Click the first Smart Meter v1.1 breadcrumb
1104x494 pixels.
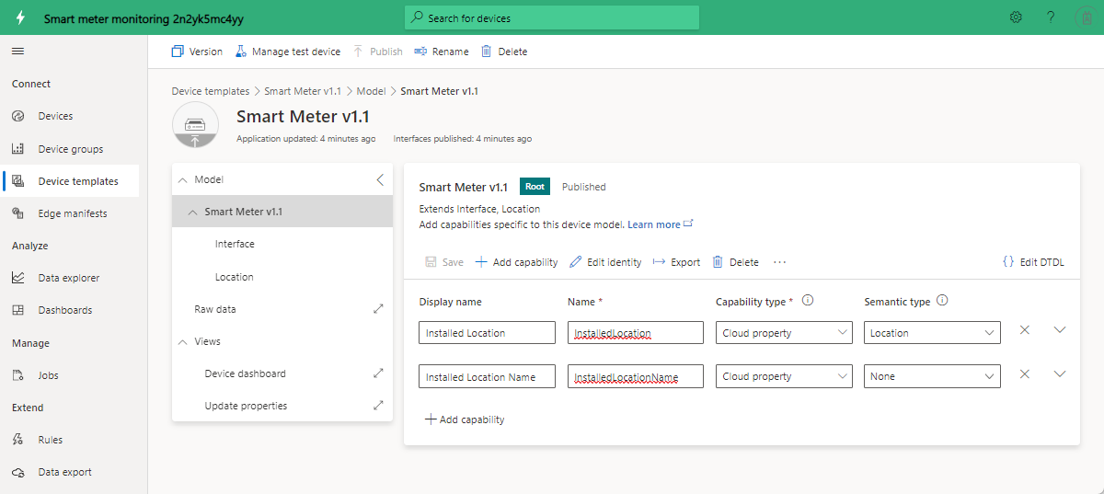[303, 91]
